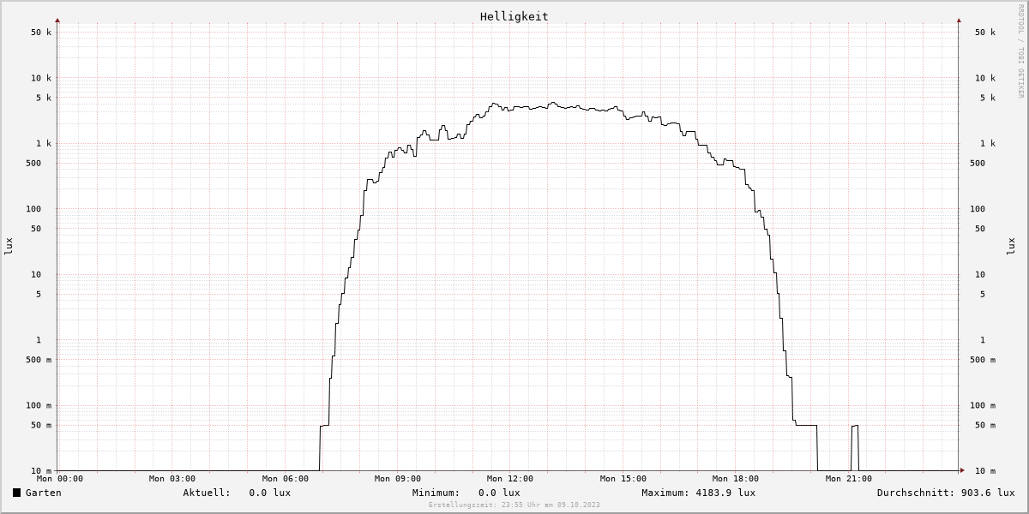Click the Mon 00:00 time axis label

tap(60, 479)
